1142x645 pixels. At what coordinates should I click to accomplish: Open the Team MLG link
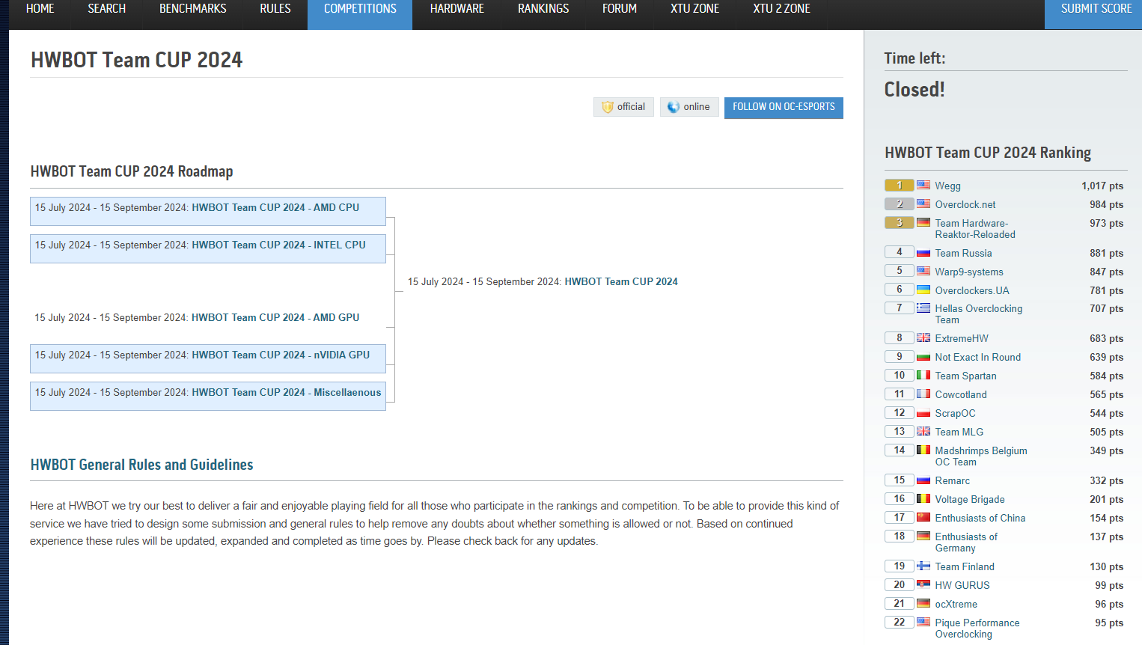pyautogui.click(x=959, y=432)
